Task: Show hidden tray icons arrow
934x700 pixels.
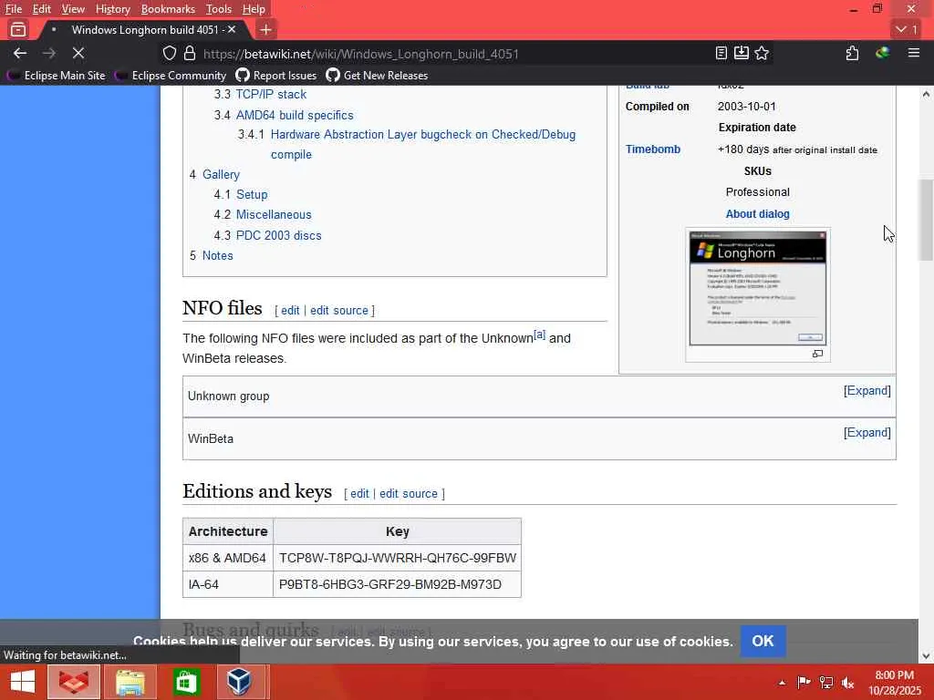Action: pyautogui.click(x=782, y=683)
